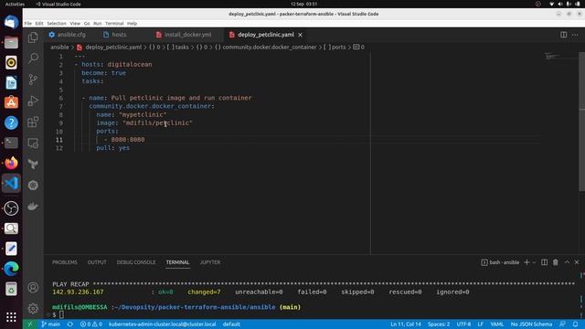
Task: Open the Kubernetes sidebar icon
Action: point(33,185)
